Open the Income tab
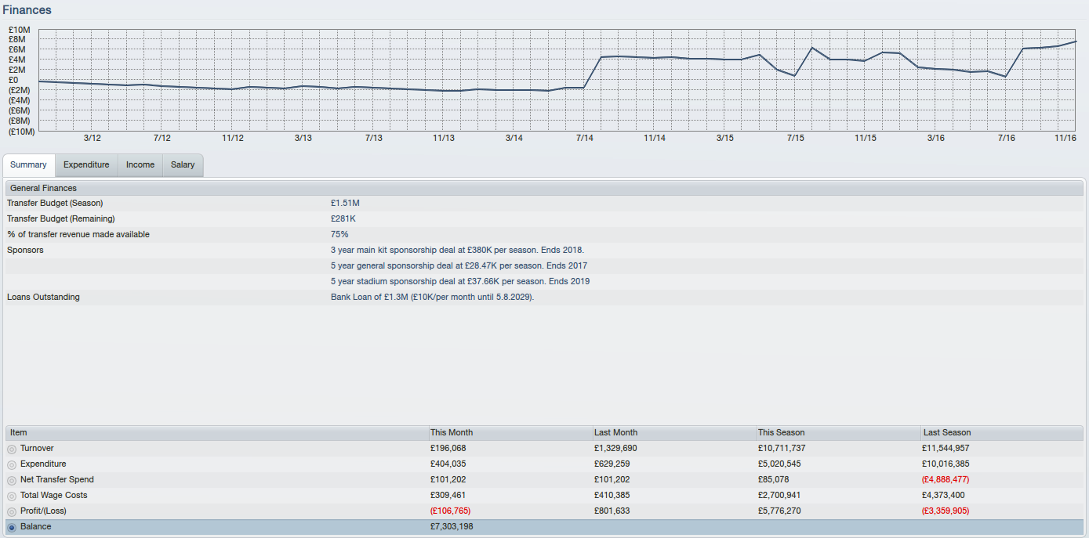 [x=140, y=165]
